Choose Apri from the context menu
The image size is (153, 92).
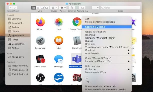[x=107, y=19]
